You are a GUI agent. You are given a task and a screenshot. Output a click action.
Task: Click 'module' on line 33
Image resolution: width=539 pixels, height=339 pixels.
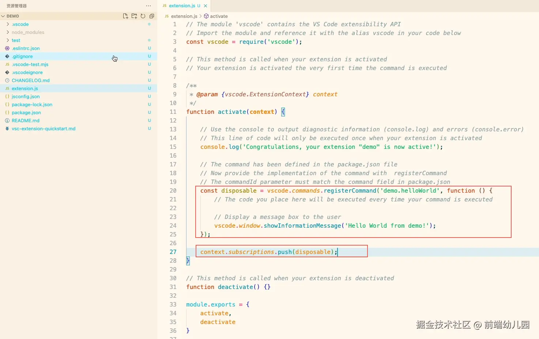pyautogui.click(x=197, y=304)
